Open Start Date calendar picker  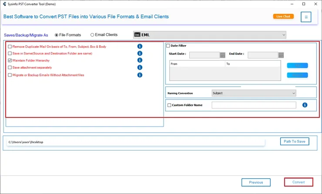pyautogui.click(x=222, y=55)
